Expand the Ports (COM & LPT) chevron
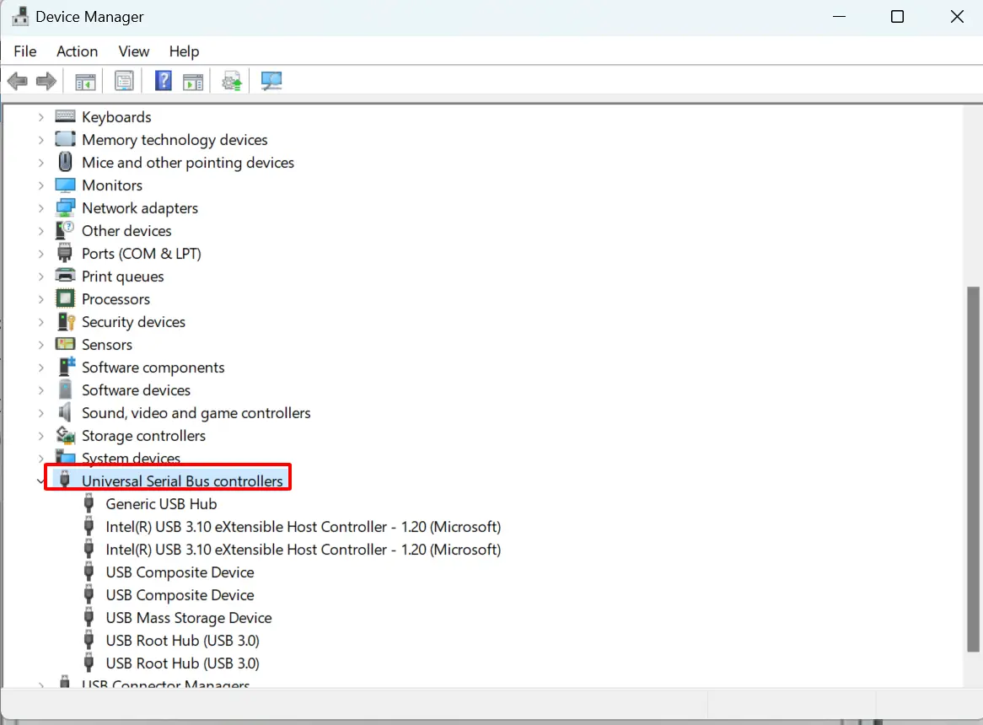The width and height of the screenshot is (983, 725). point(40,254)
